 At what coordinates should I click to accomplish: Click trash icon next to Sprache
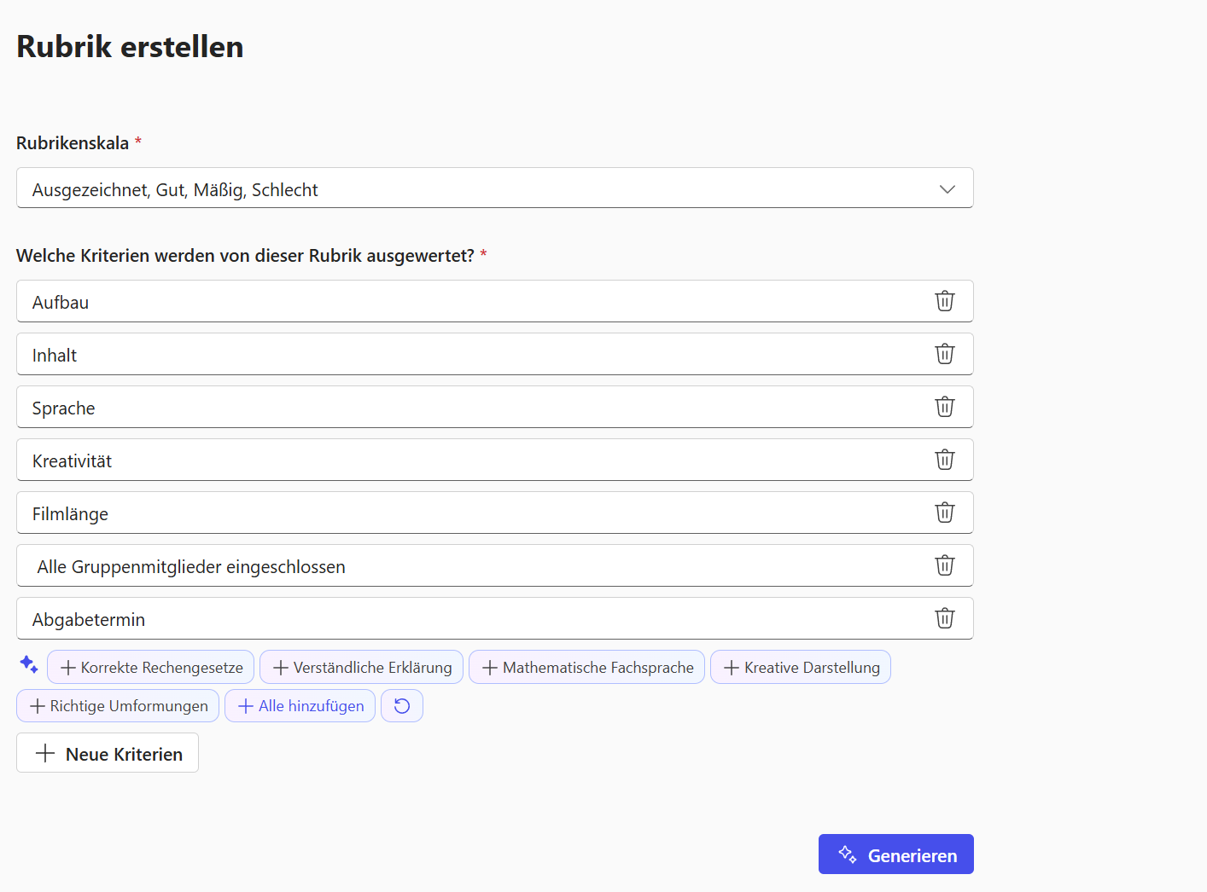944,407
